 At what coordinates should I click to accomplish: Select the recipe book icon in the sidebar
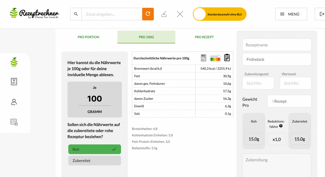coord(13,82)
